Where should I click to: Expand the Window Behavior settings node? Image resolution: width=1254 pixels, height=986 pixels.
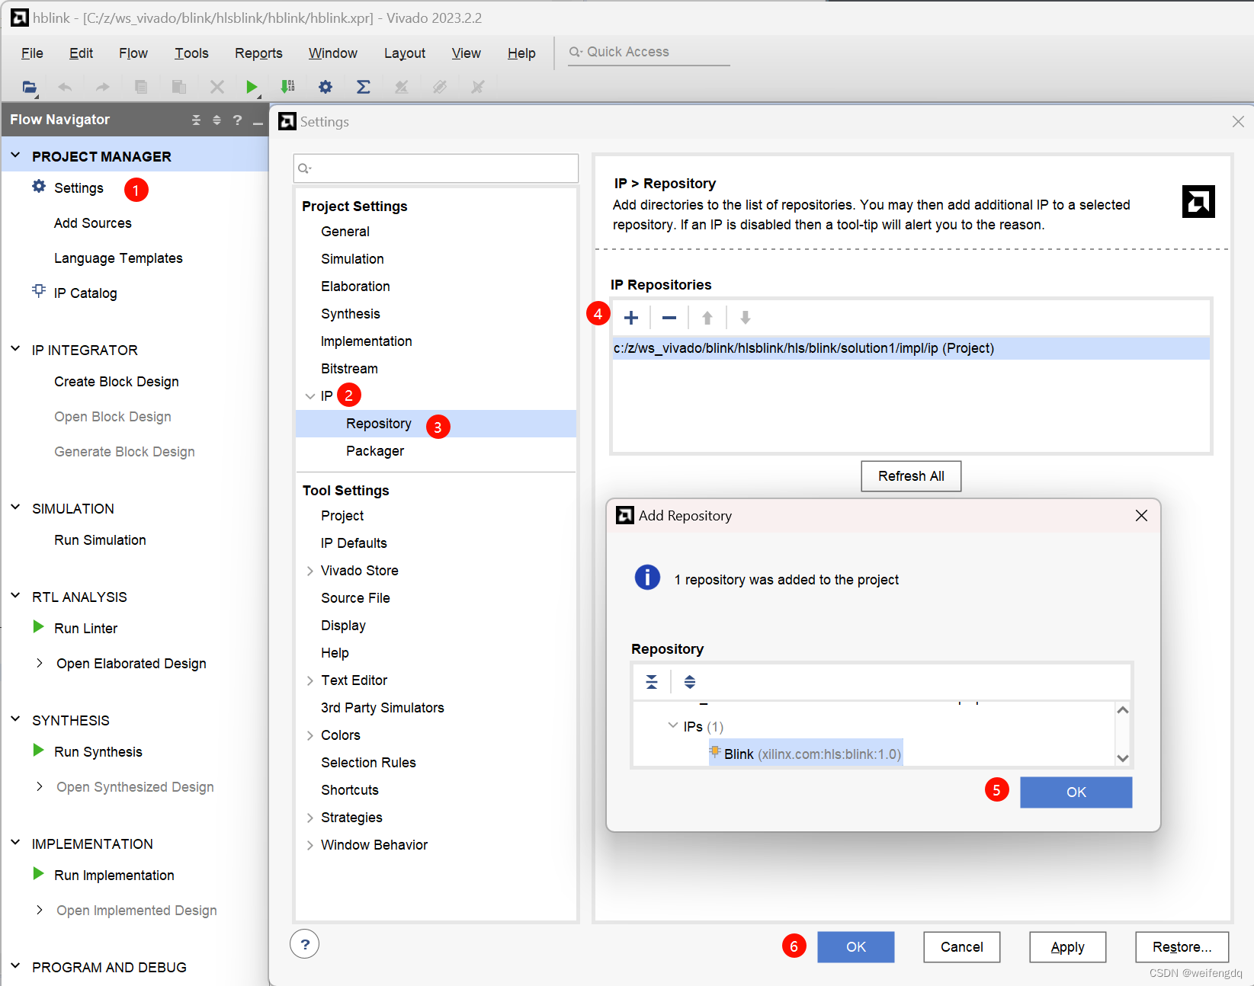(x=309, y=845)
